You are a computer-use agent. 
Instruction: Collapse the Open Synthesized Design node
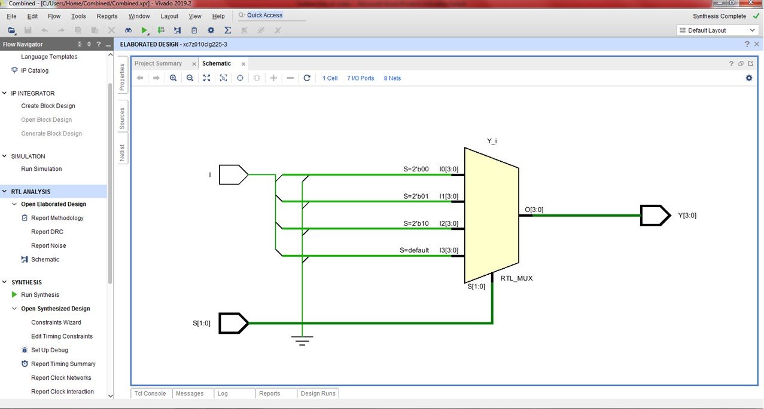click(15, 309)
